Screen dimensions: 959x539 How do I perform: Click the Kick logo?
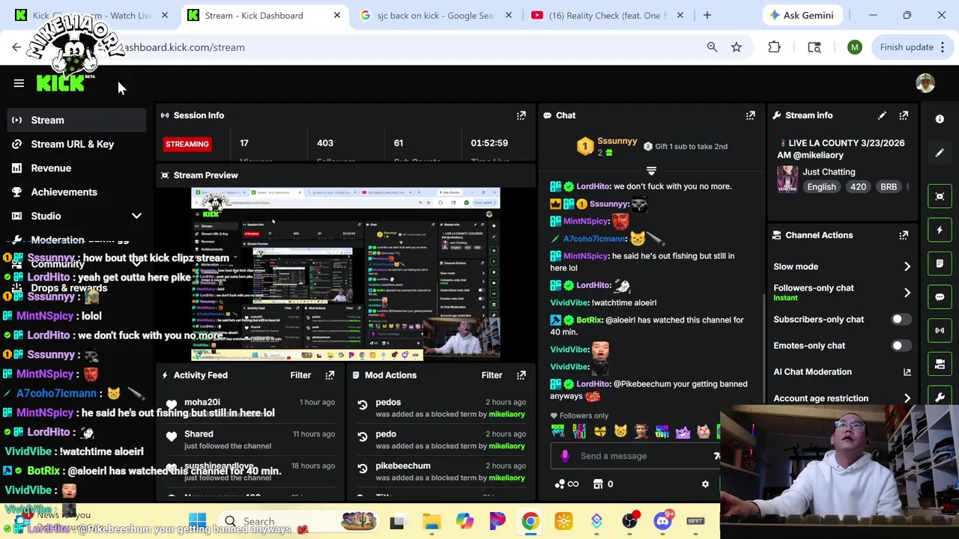coord(61,82)
